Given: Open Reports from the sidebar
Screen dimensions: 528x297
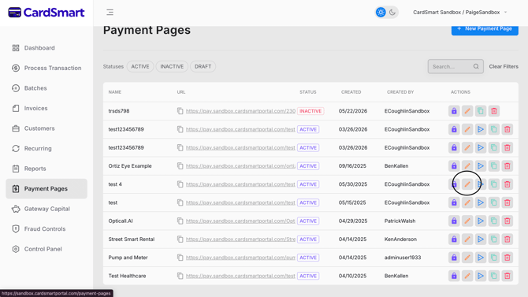Looking at the screenshot, I should tap(46, 169).
